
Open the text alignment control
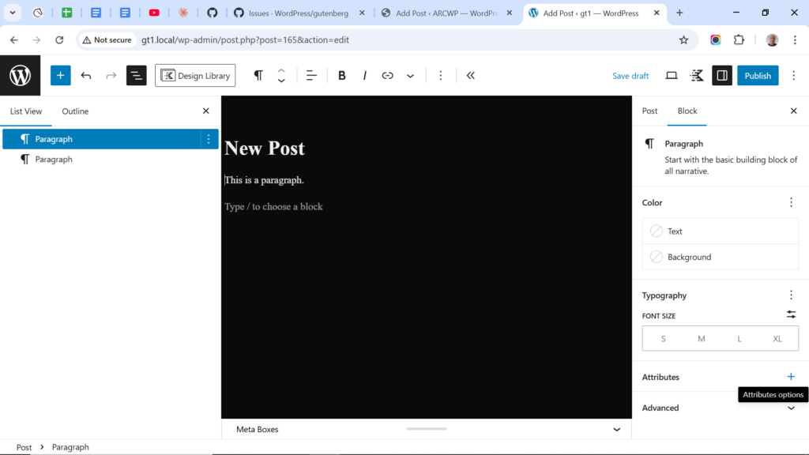point(311,76)
